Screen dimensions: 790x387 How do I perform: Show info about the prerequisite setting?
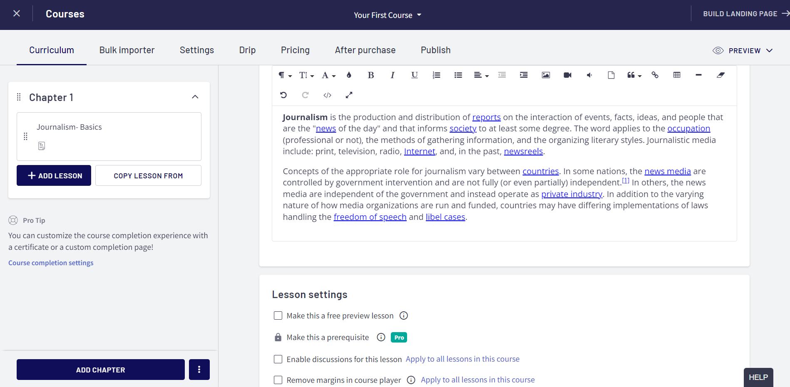pyautogui.click(x=381, y=337)
